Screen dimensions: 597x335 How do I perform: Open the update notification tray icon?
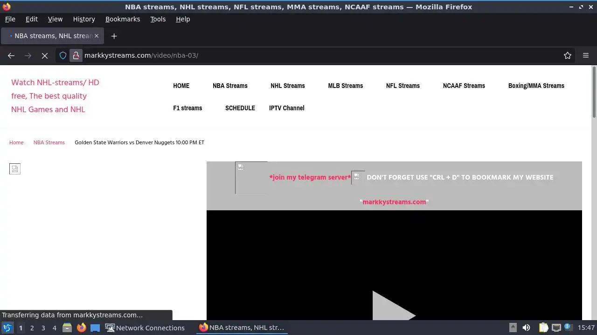pos(568,327)
